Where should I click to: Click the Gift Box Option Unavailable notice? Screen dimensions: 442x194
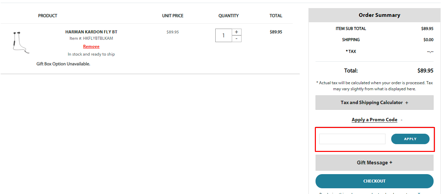[63, 64]
